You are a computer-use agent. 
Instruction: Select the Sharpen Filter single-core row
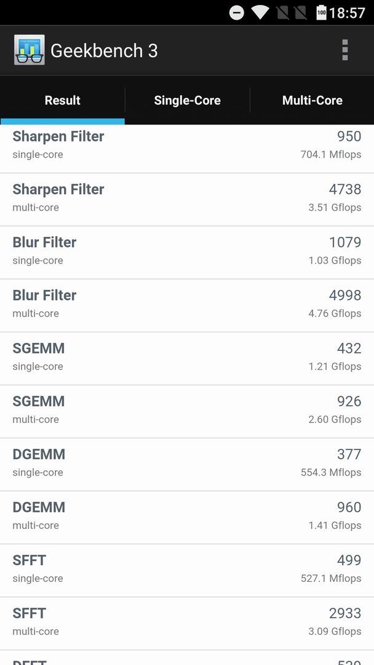coord(187,149)
